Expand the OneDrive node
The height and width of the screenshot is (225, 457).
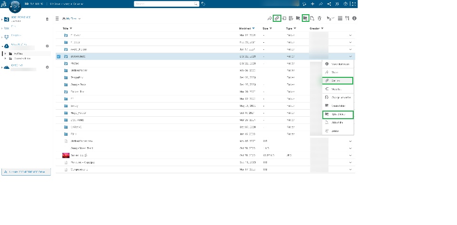click(2, 67)
